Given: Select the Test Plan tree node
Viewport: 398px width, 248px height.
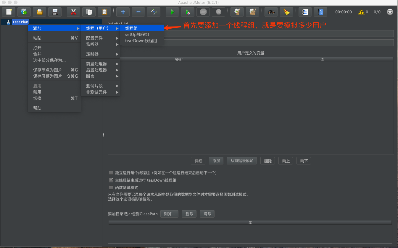Looking at the screenshot, I should (20, 22).
